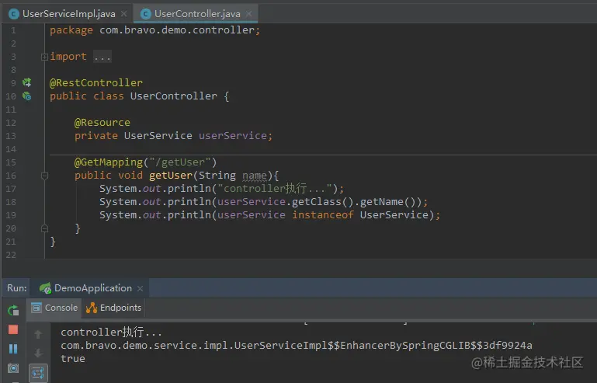Click the @GetMapping annotation
Viewport: 597px width, 383px height.
pos(109,162)
